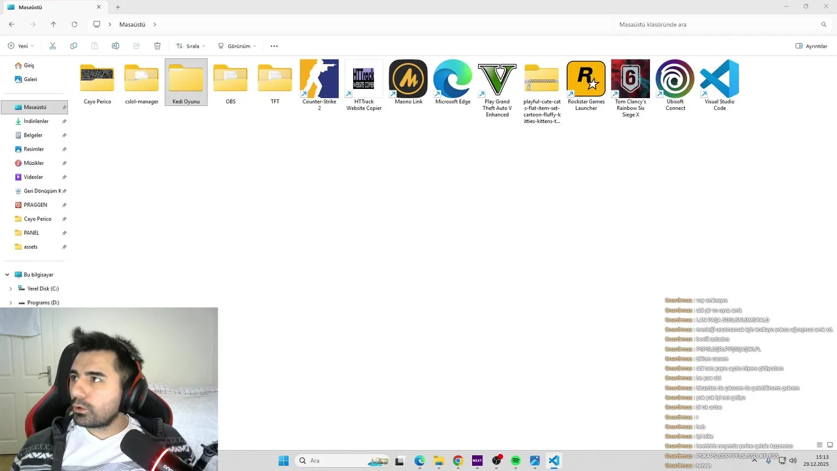Select the OBS folder
837x471 pixels.
point(230,82)
